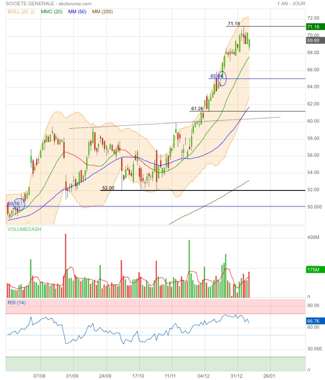Viewport: 325px width, 380px height.
Task: Click the 52.00 support line label
Action: click(108, 188)
